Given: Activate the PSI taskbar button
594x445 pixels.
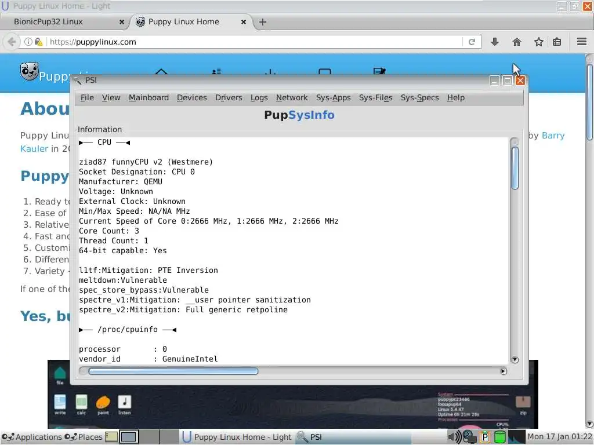Looking at the screenshot, I should [352, 437].
